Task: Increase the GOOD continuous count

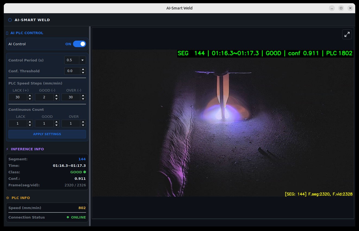Action: (x=56, y=122)
